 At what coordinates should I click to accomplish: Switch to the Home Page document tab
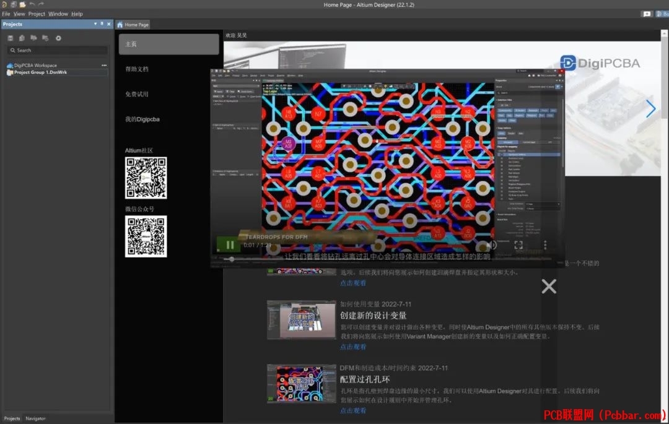tap(133, 25)
